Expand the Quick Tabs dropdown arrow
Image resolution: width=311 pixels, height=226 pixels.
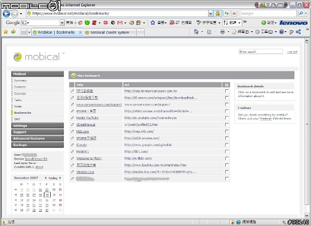pos(29,32)
